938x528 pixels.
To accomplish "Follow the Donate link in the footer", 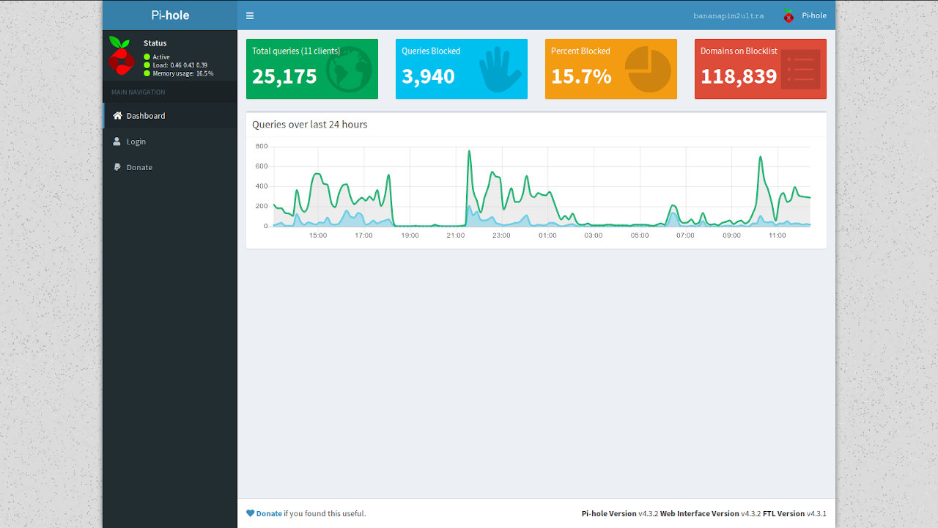I will pos(269,513).
